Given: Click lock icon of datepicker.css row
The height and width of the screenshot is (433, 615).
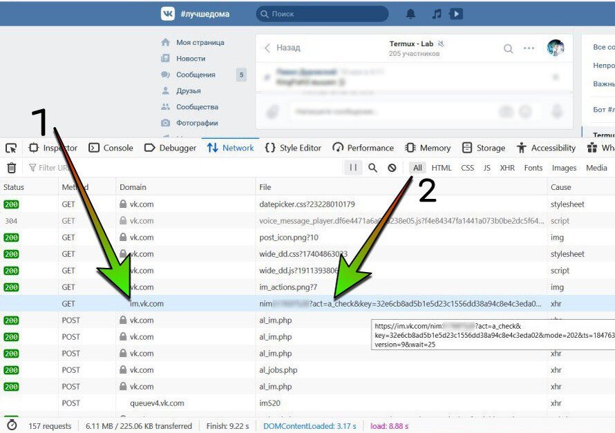Looking at the screenshot, I should click(123, 204).
